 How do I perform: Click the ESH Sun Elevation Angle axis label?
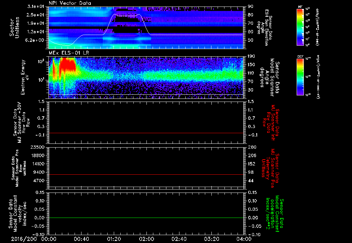point(264,27)
